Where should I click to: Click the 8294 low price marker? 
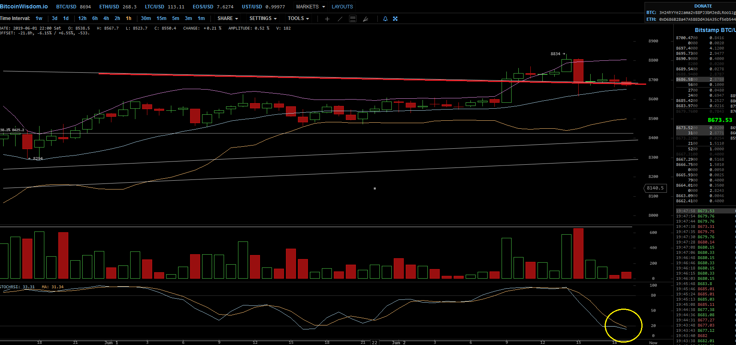point(36,159)
